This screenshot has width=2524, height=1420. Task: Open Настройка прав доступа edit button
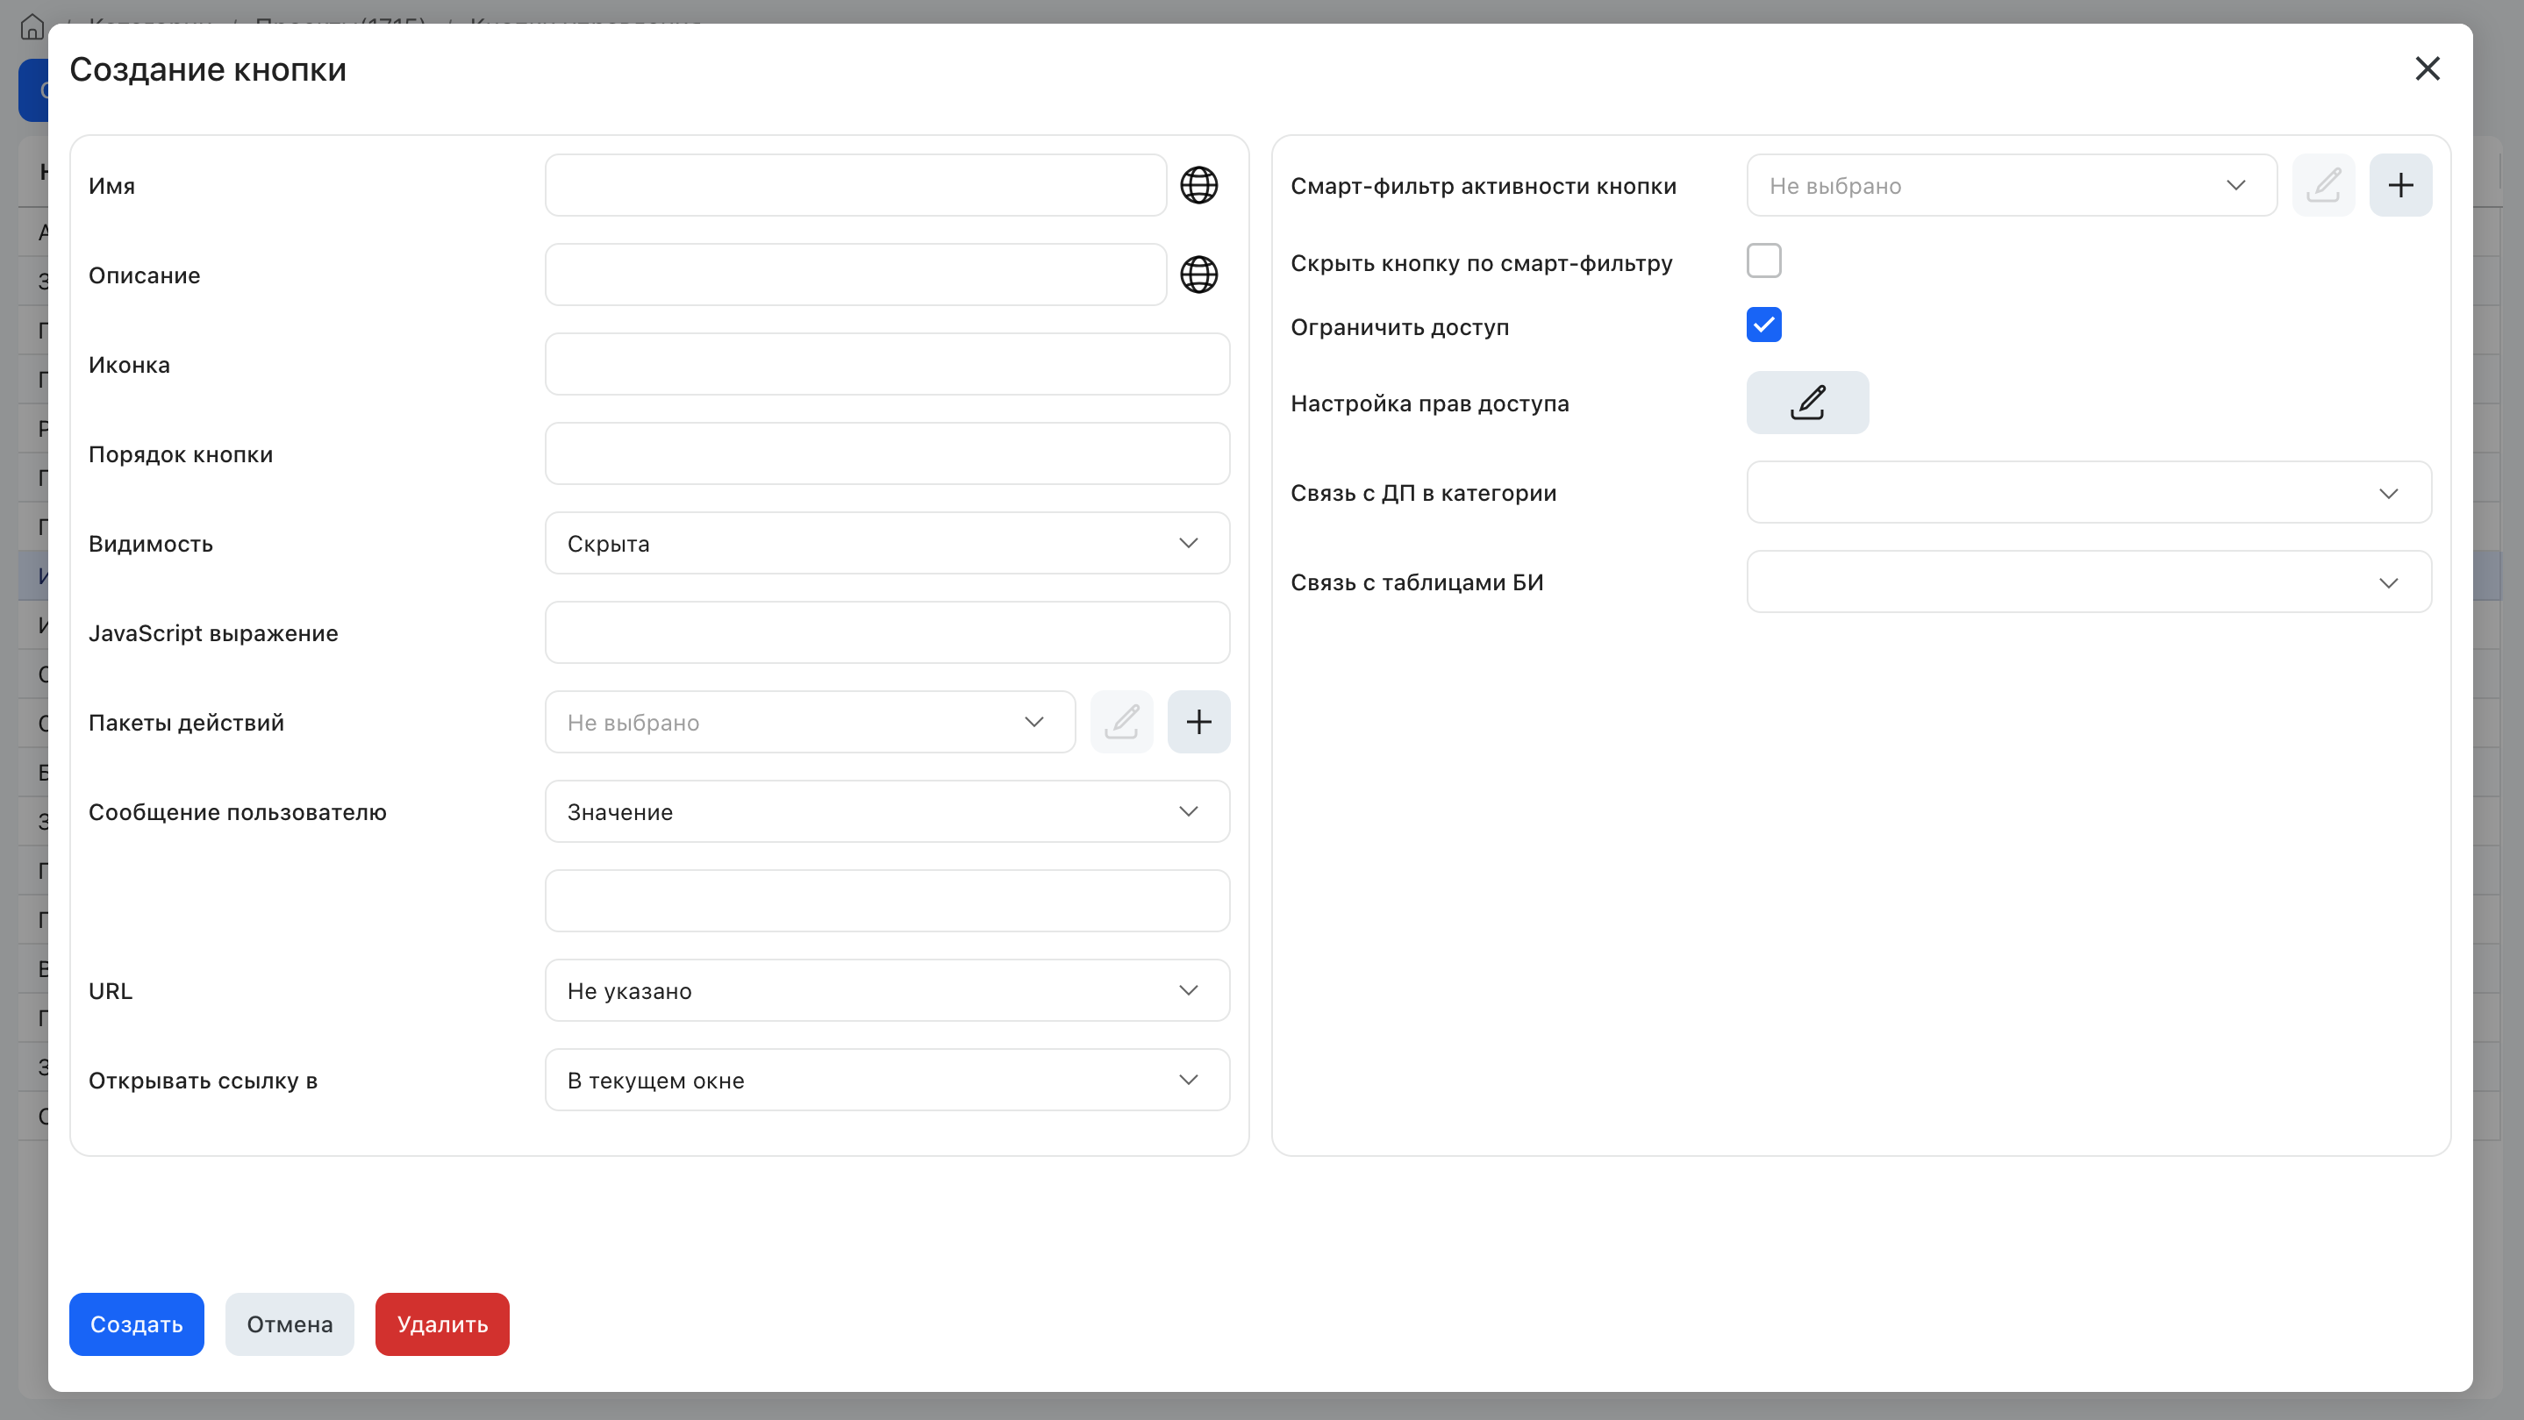coord(1806,403)
